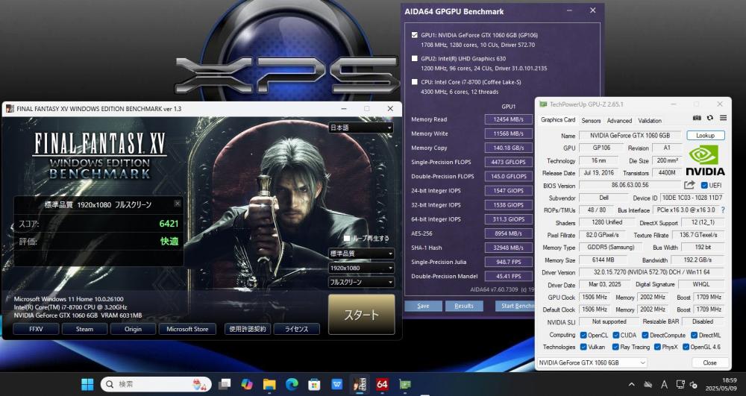Screen dimensions: 746x396
Task: Click the Close button in GPU-Z
Action: point(709,362)
